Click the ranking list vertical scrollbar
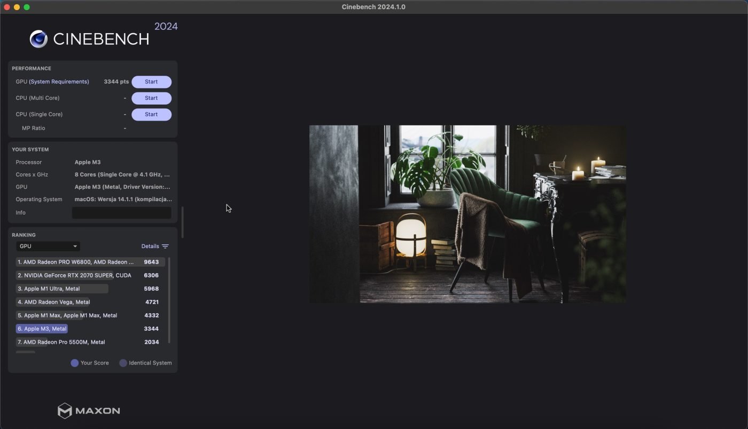 169,300
